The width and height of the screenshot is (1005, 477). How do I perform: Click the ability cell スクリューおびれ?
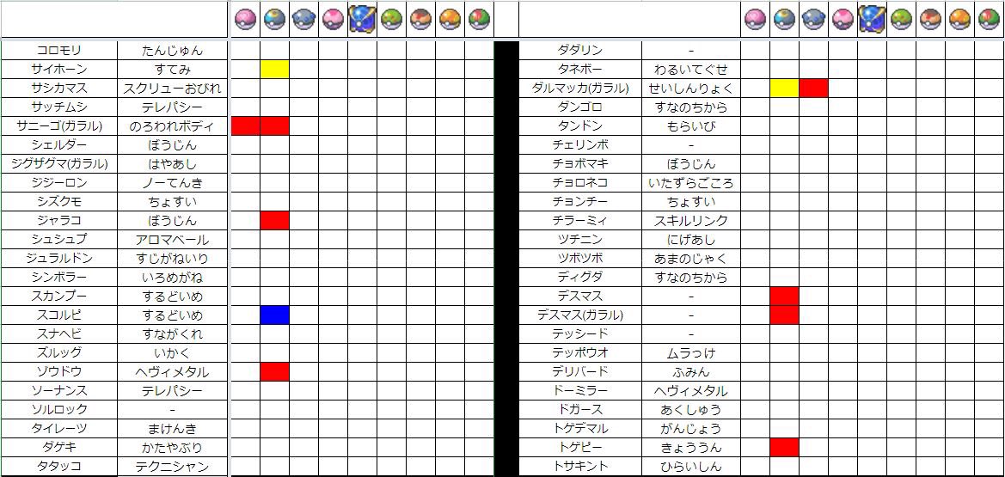(173, 88)
